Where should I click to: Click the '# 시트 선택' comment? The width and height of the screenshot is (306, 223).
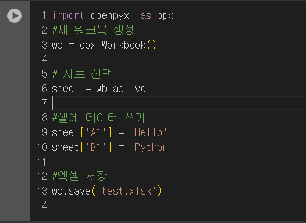point(82,74)
